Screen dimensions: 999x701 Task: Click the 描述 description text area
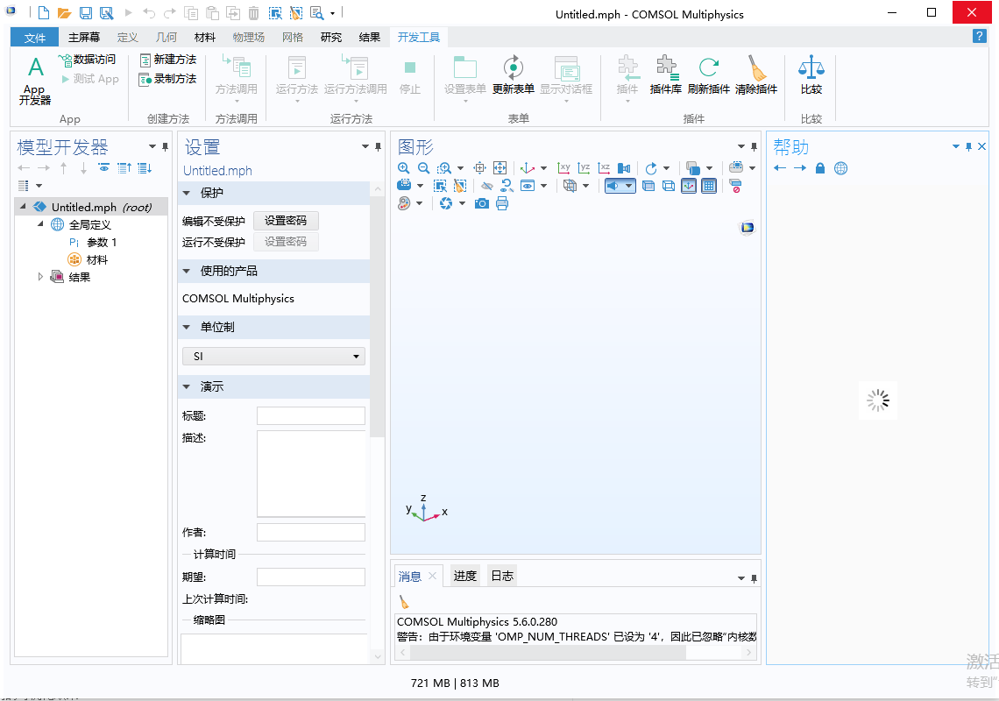(311, 473)
